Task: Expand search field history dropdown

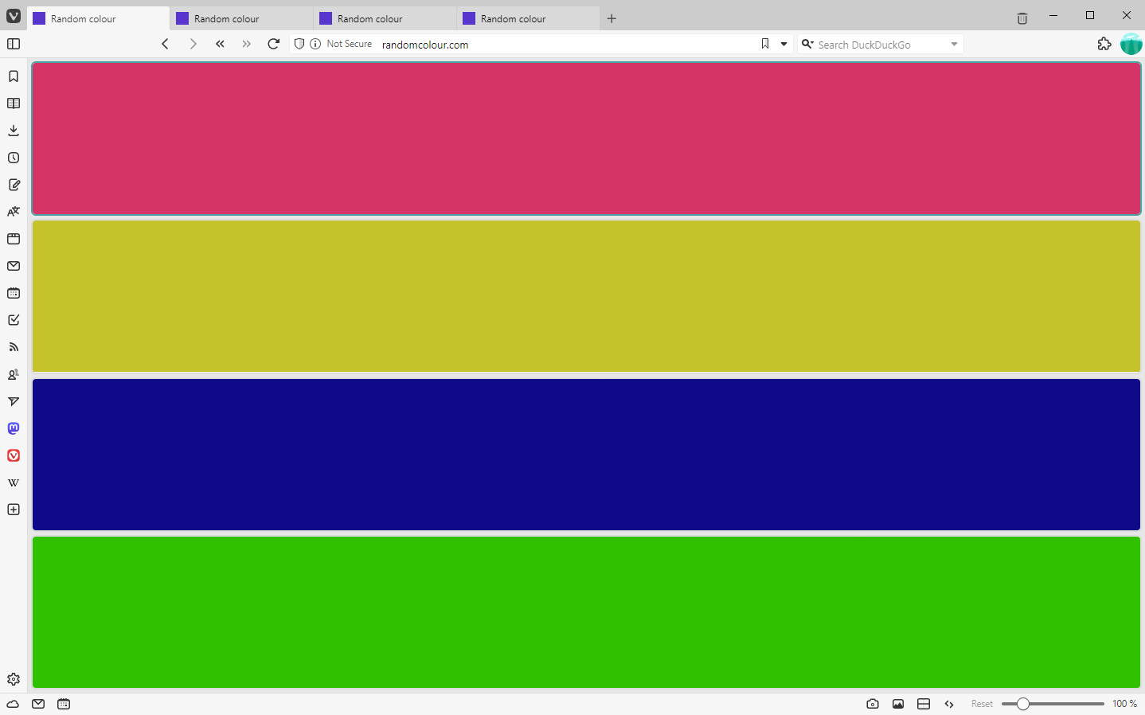Action: click(x=954, y=45)
